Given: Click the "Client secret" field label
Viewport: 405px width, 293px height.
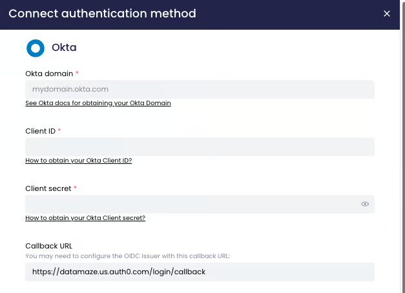Looking at the screenshot, I should coord(48,188).
